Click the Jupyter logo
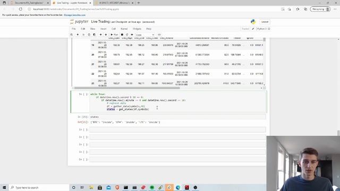This screenshot has height=191, width=340. [x=79, y=22]
